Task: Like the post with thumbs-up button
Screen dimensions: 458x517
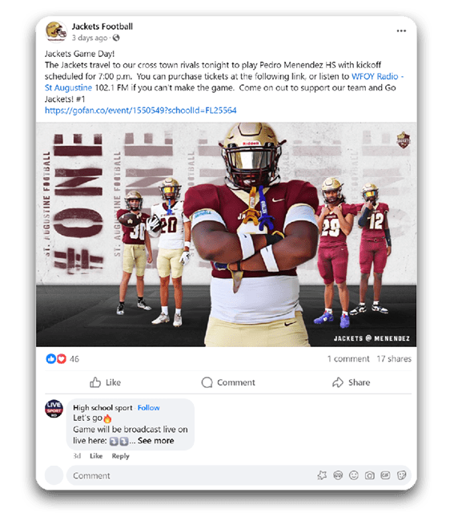Action: pyautogui.click(x=106, y=382)
